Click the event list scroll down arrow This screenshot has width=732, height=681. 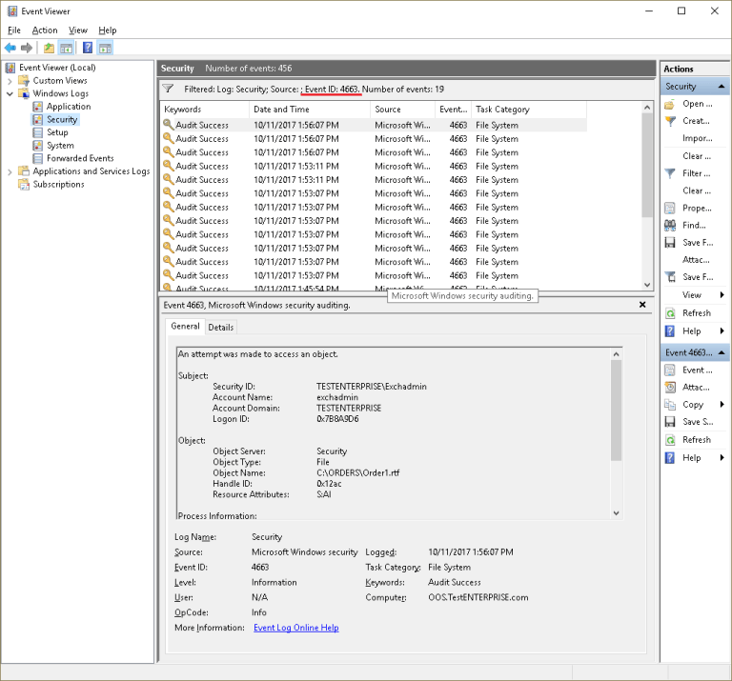pos(647,285)
